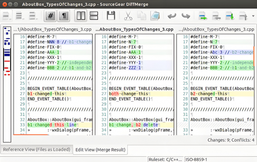257x162 pixels.
Task: Select the Edit View (Merge Result) tab
Action: (x=100, y=149)
